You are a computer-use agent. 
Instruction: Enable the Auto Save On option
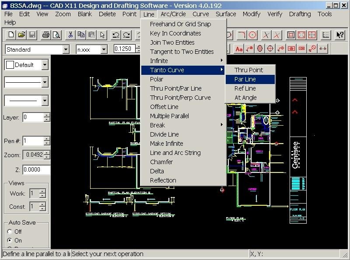click(x=9, y=240)
